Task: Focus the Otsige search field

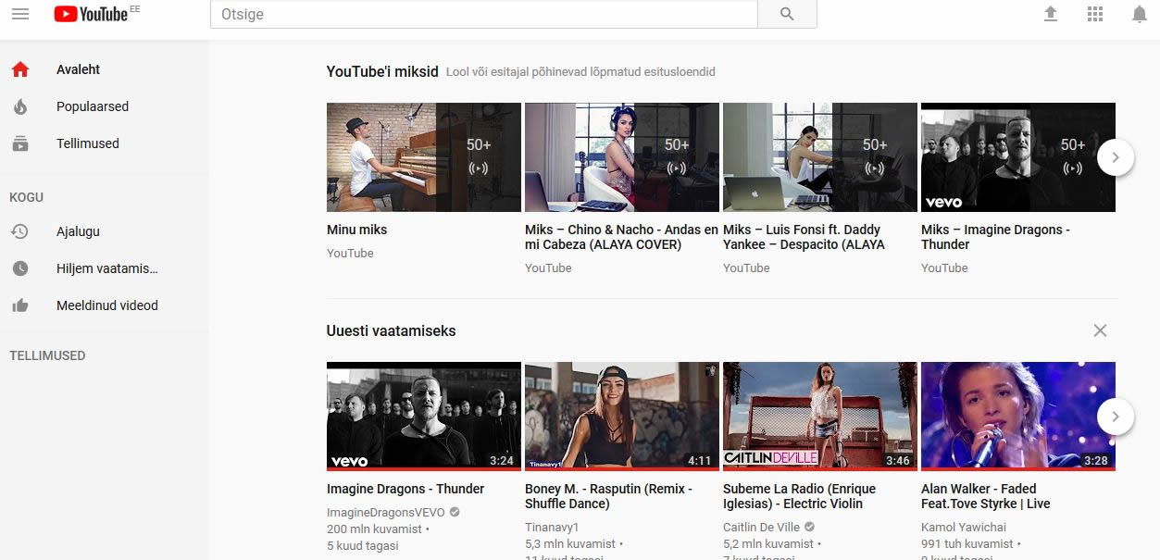Action: click(484, 14)
